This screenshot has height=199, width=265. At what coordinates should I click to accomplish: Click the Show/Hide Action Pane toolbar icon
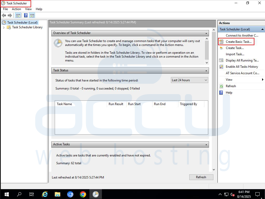tap(32, 15)
